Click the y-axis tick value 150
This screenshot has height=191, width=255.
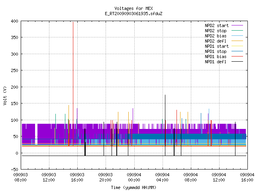[x=14, y=103]
